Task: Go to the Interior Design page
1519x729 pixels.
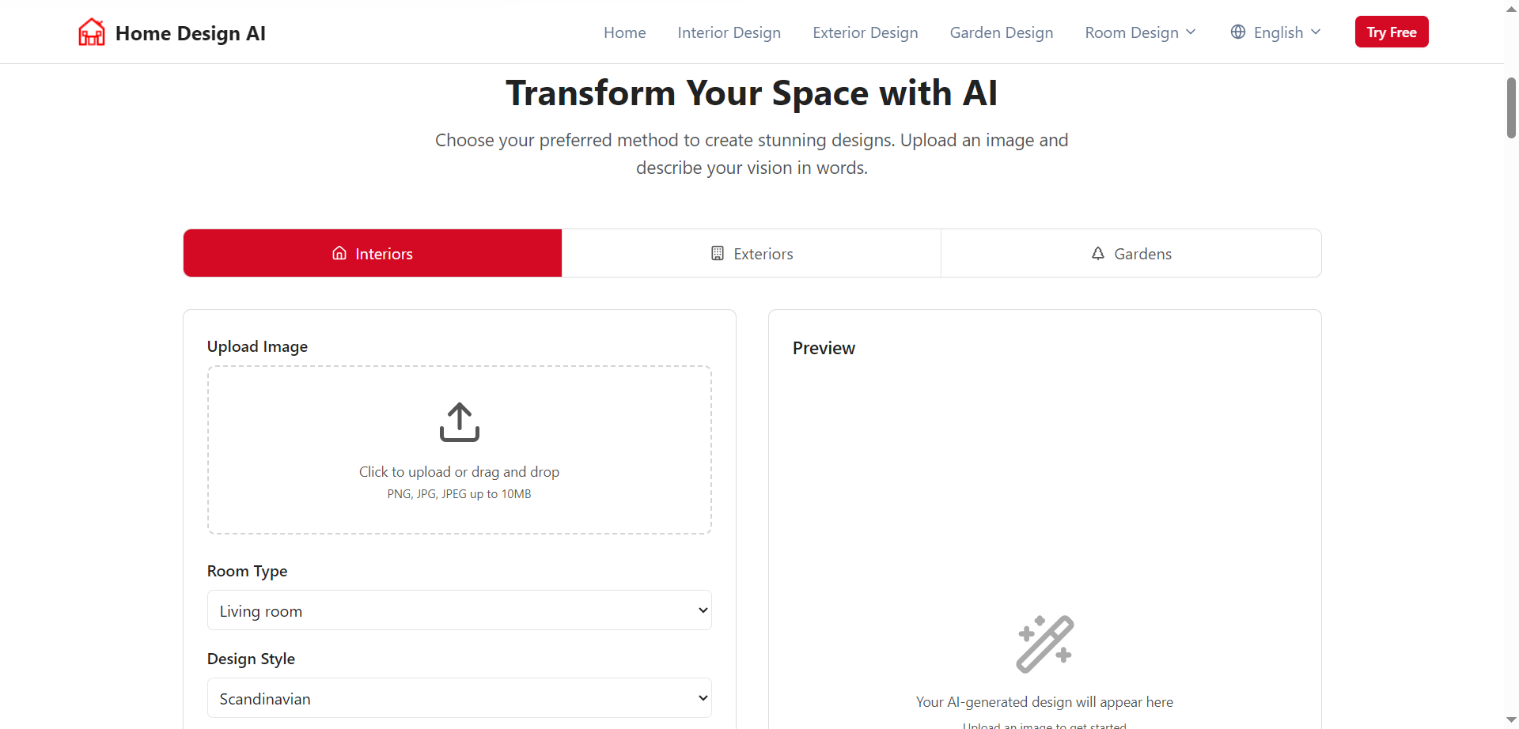Action: tap(729, 32)
